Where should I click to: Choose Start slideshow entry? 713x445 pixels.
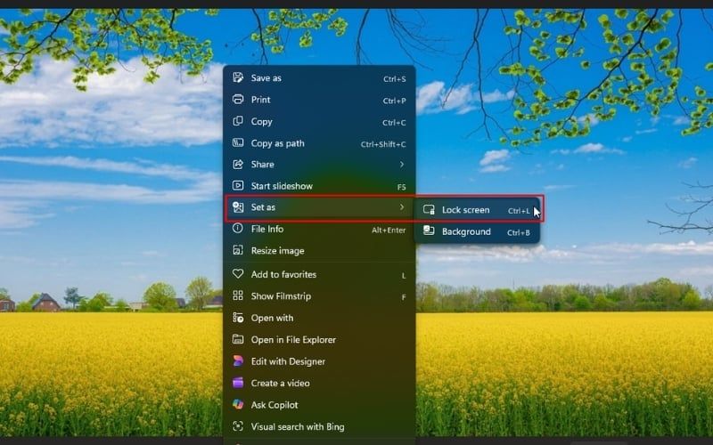320,186
